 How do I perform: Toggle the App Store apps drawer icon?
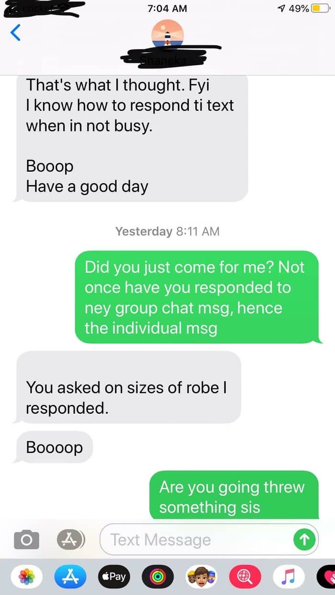(x=70, y=540)
